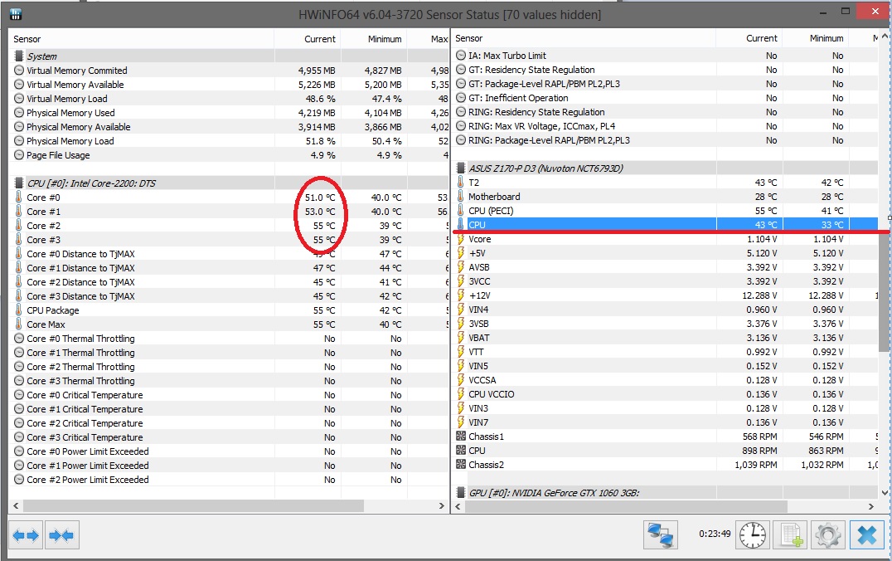Viewport: 892px width, 561px height.
Task: Click the blue X close sensors button
Action: [x=866, y=535]
